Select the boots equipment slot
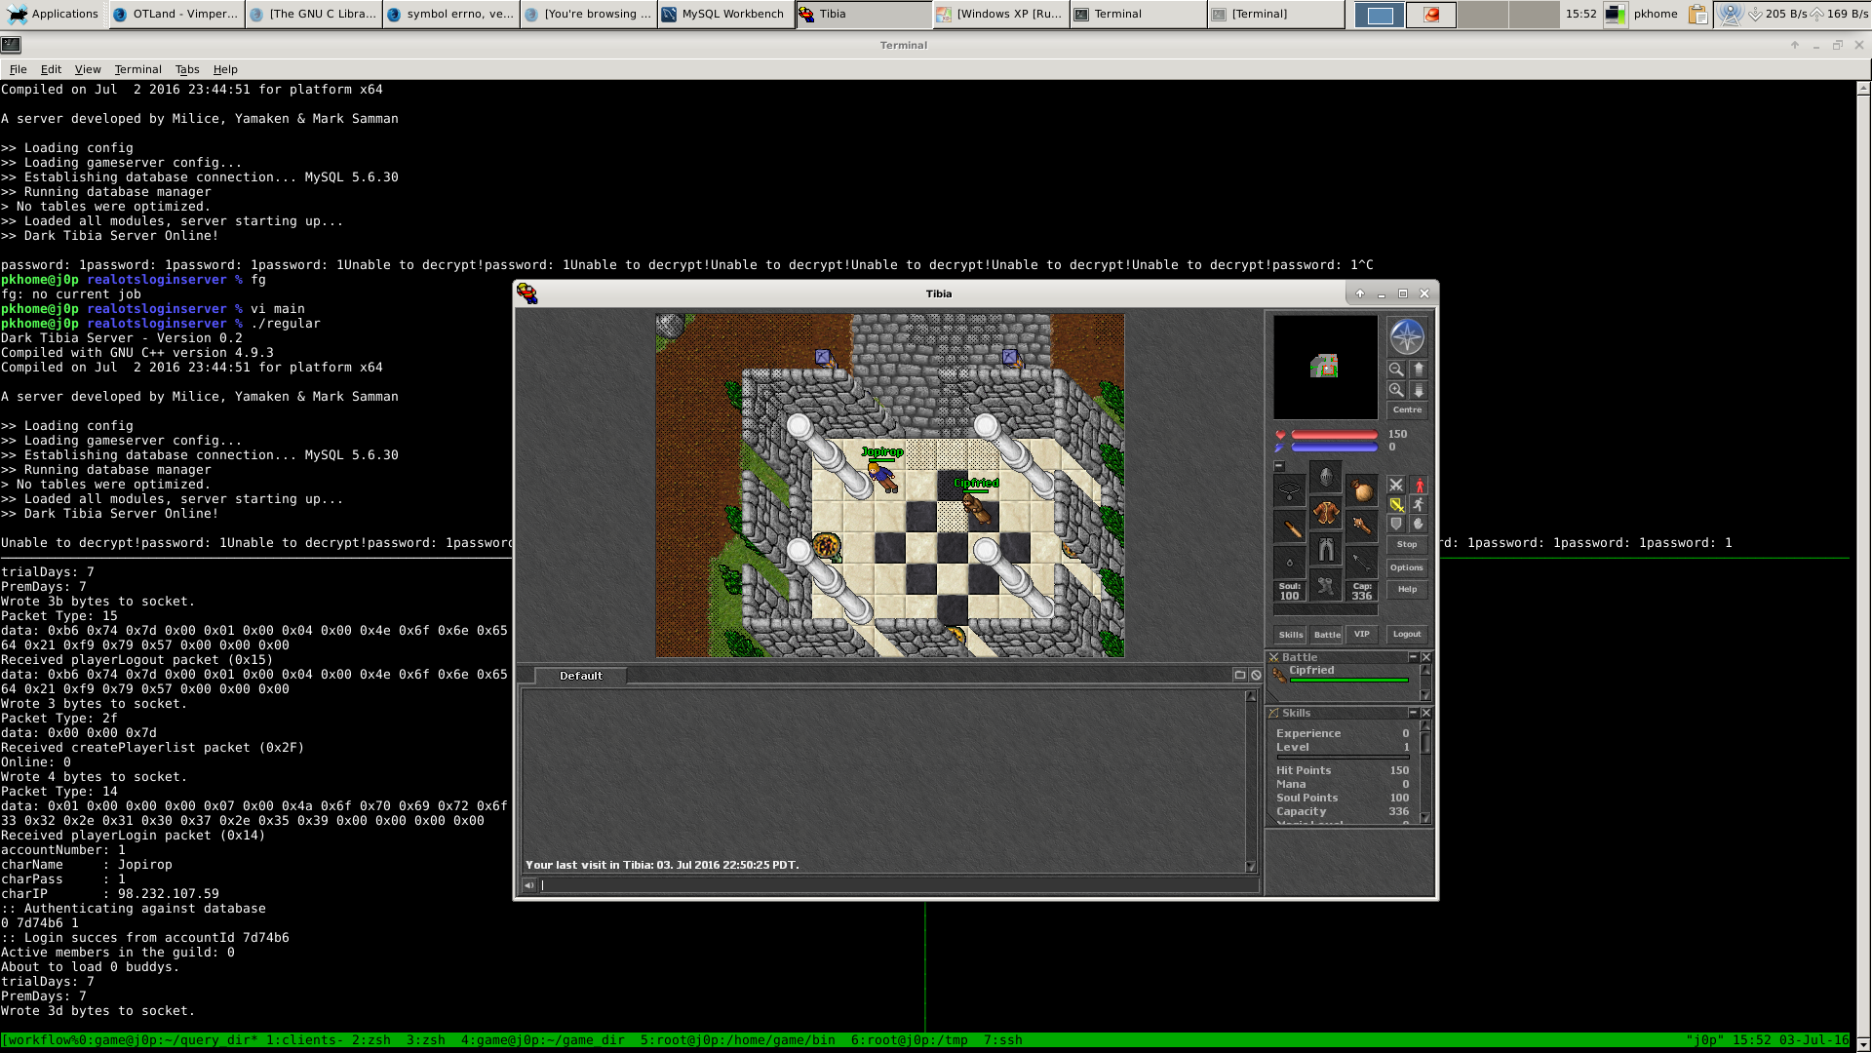Viewport: 1872px width, 1053px height. tap(1325, 585)
